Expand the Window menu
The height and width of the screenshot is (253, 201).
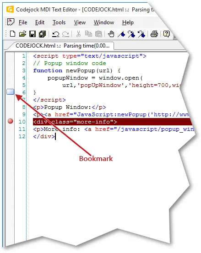(x=104, y=22)
